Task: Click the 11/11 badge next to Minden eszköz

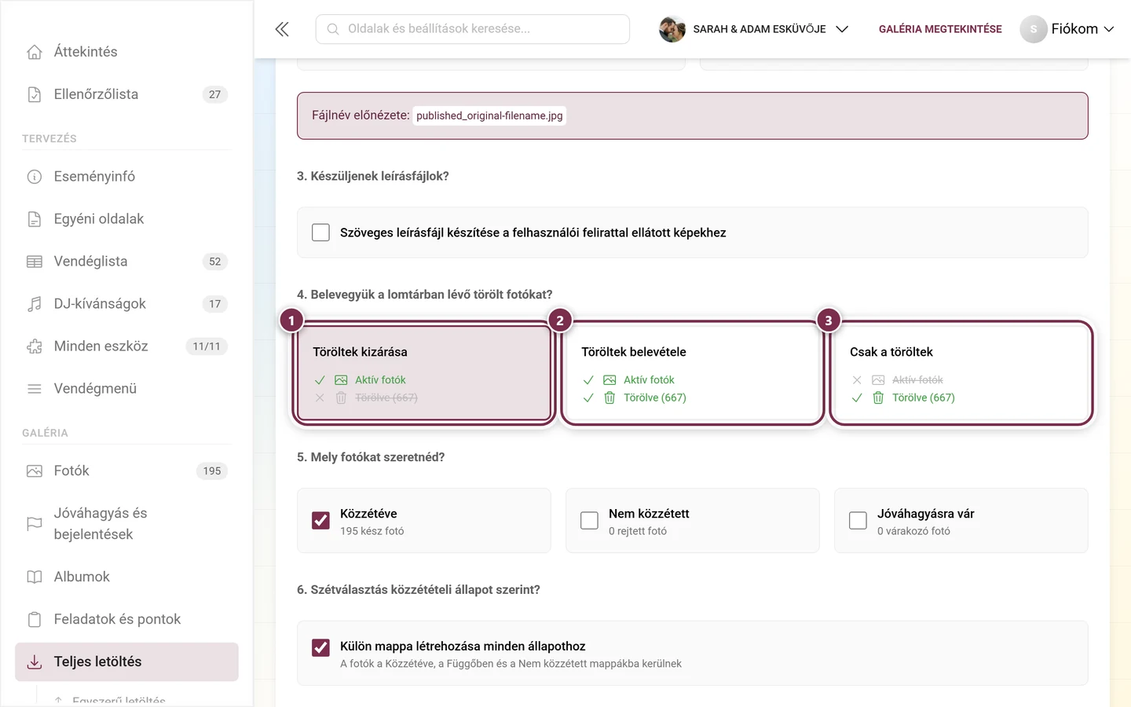Action: 207,346
